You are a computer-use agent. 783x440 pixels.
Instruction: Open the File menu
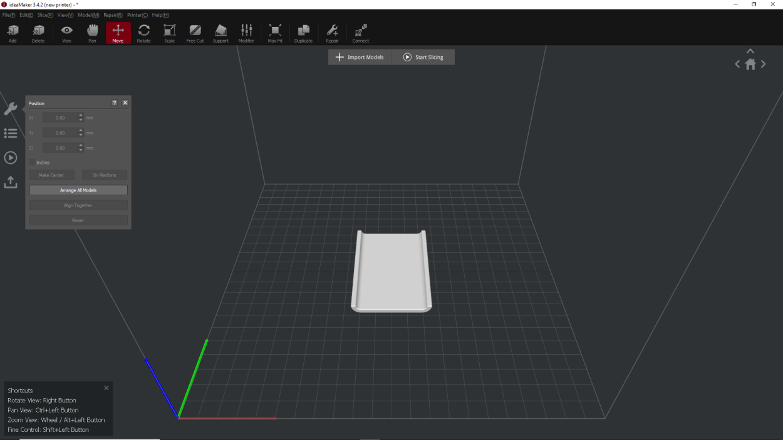9,14
